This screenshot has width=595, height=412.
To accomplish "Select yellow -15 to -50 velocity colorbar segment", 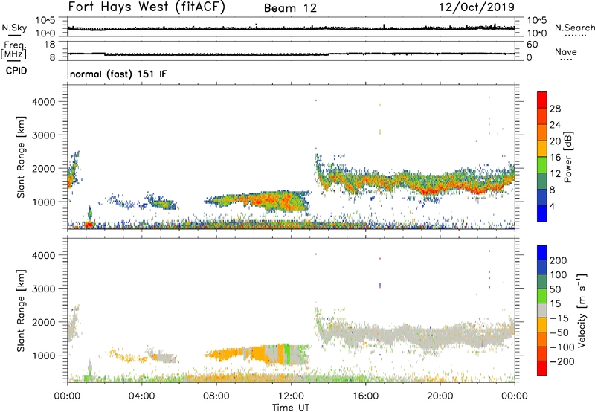I will (542, 325).
